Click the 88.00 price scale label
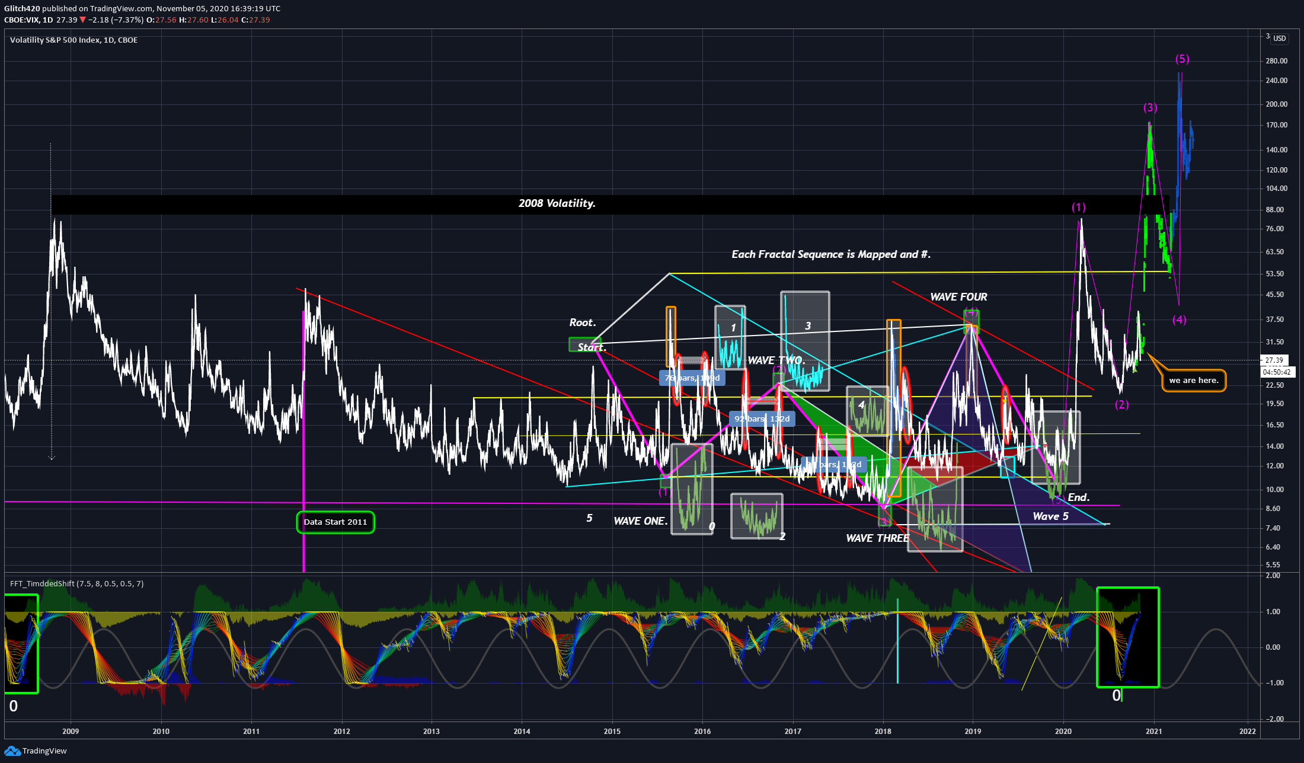1304x763 pixels. coord(1275,210)
